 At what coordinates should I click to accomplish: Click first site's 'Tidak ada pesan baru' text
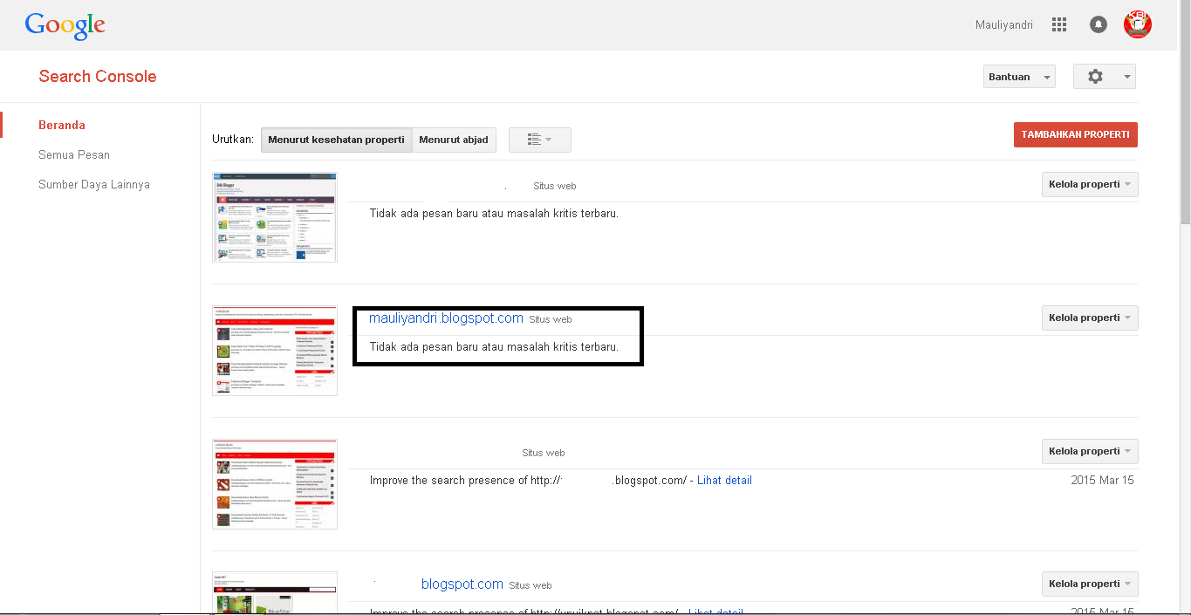[494, 213]
